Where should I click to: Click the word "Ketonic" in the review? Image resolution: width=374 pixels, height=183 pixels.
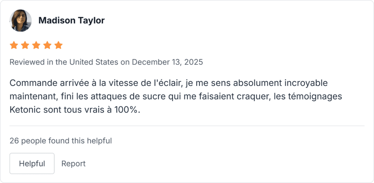[23, 110]
